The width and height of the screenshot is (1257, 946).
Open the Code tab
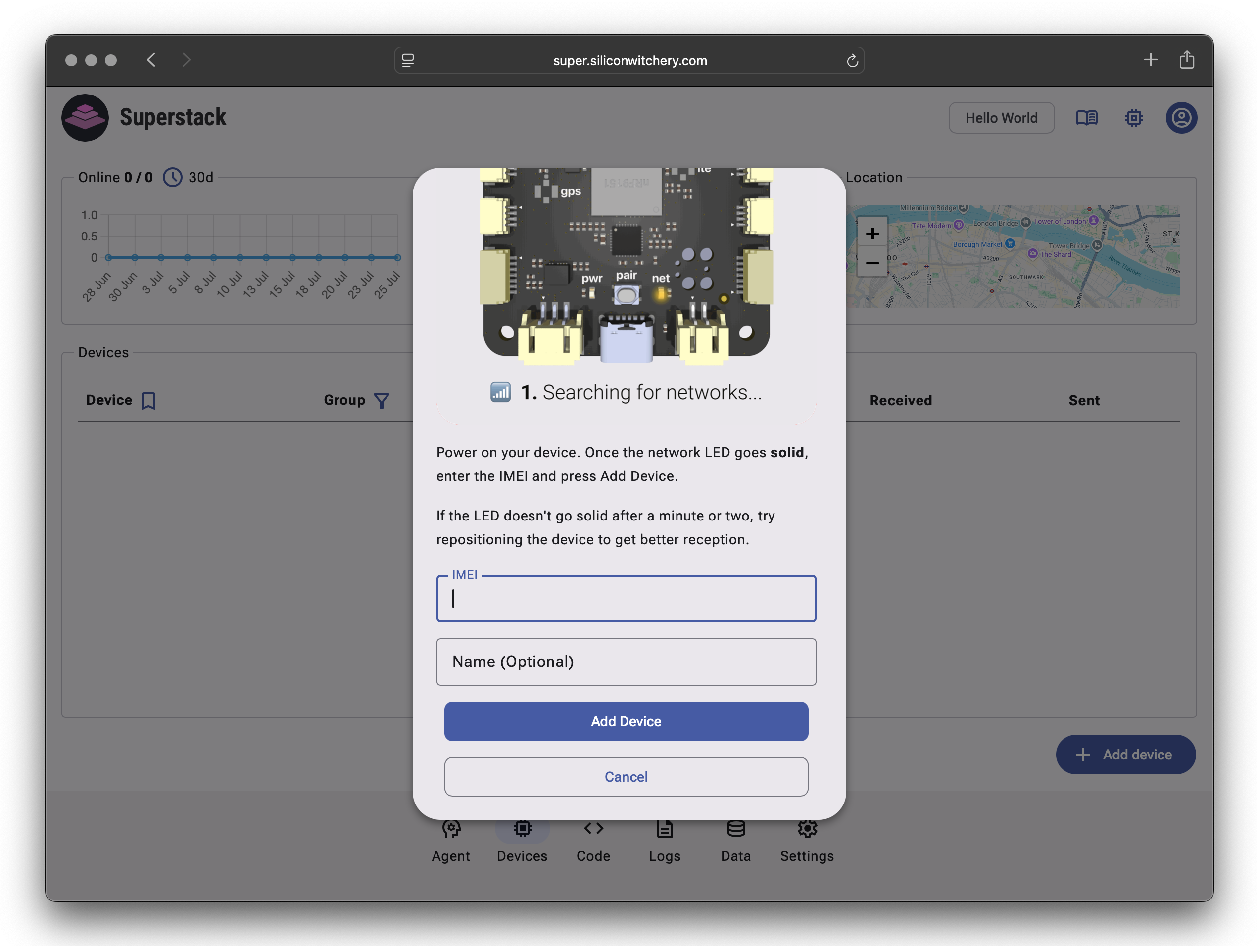tap(593, 842)
